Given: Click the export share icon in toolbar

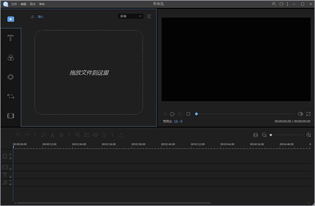Looking at the screenshot, I should pos(121,135).
